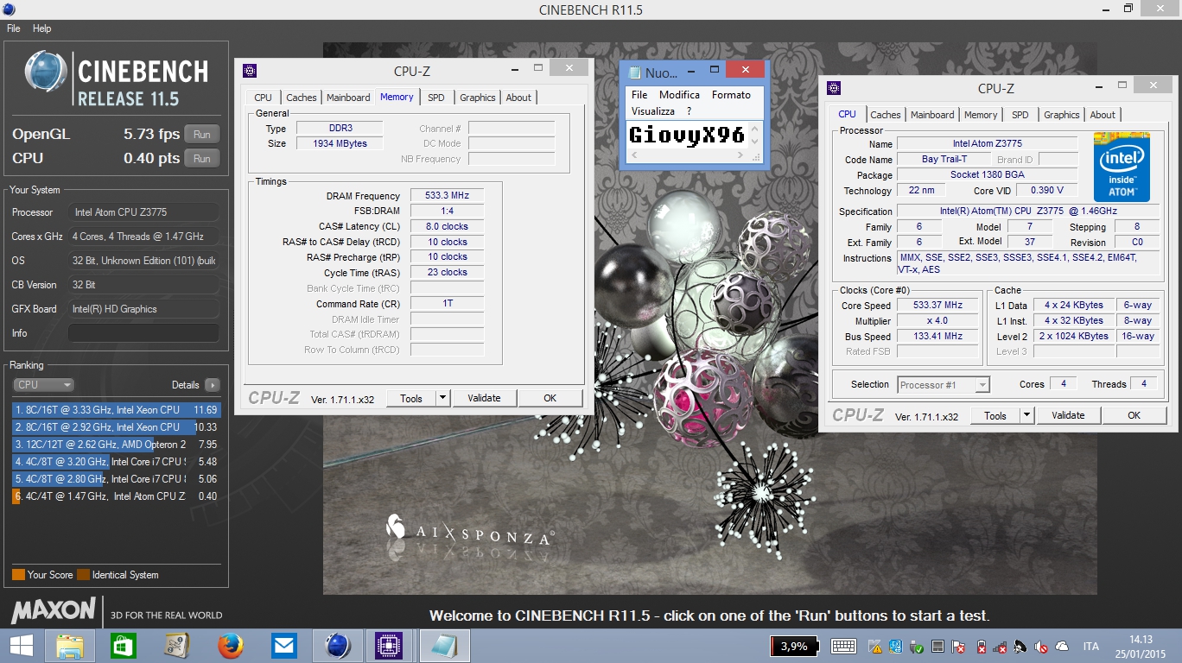
Task: Click OK in Memory CPU-Z window
Action: (x=550, y=398)
